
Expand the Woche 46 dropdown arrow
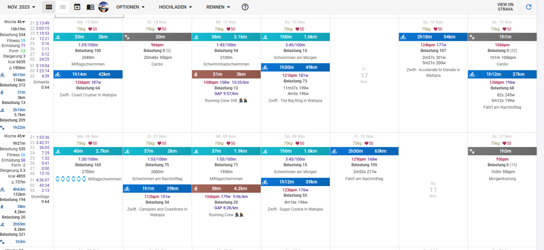pyautogui.click(x=24, y=22)
